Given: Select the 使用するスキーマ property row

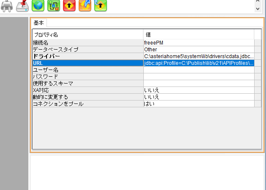Looking at the screenshot, I should point(88,84).
